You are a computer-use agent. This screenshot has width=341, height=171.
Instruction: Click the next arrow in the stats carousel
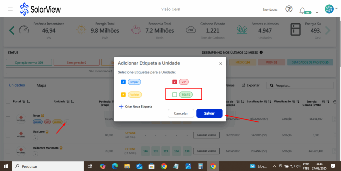[x=328, y=31]
